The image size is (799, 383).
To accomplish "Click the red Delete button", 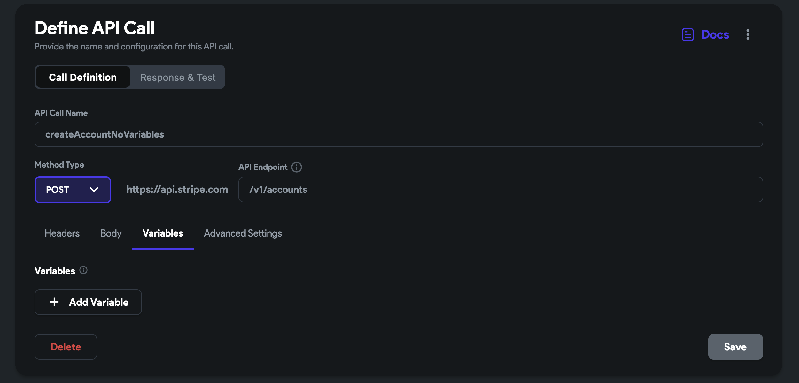I will (x=66, y=347).
